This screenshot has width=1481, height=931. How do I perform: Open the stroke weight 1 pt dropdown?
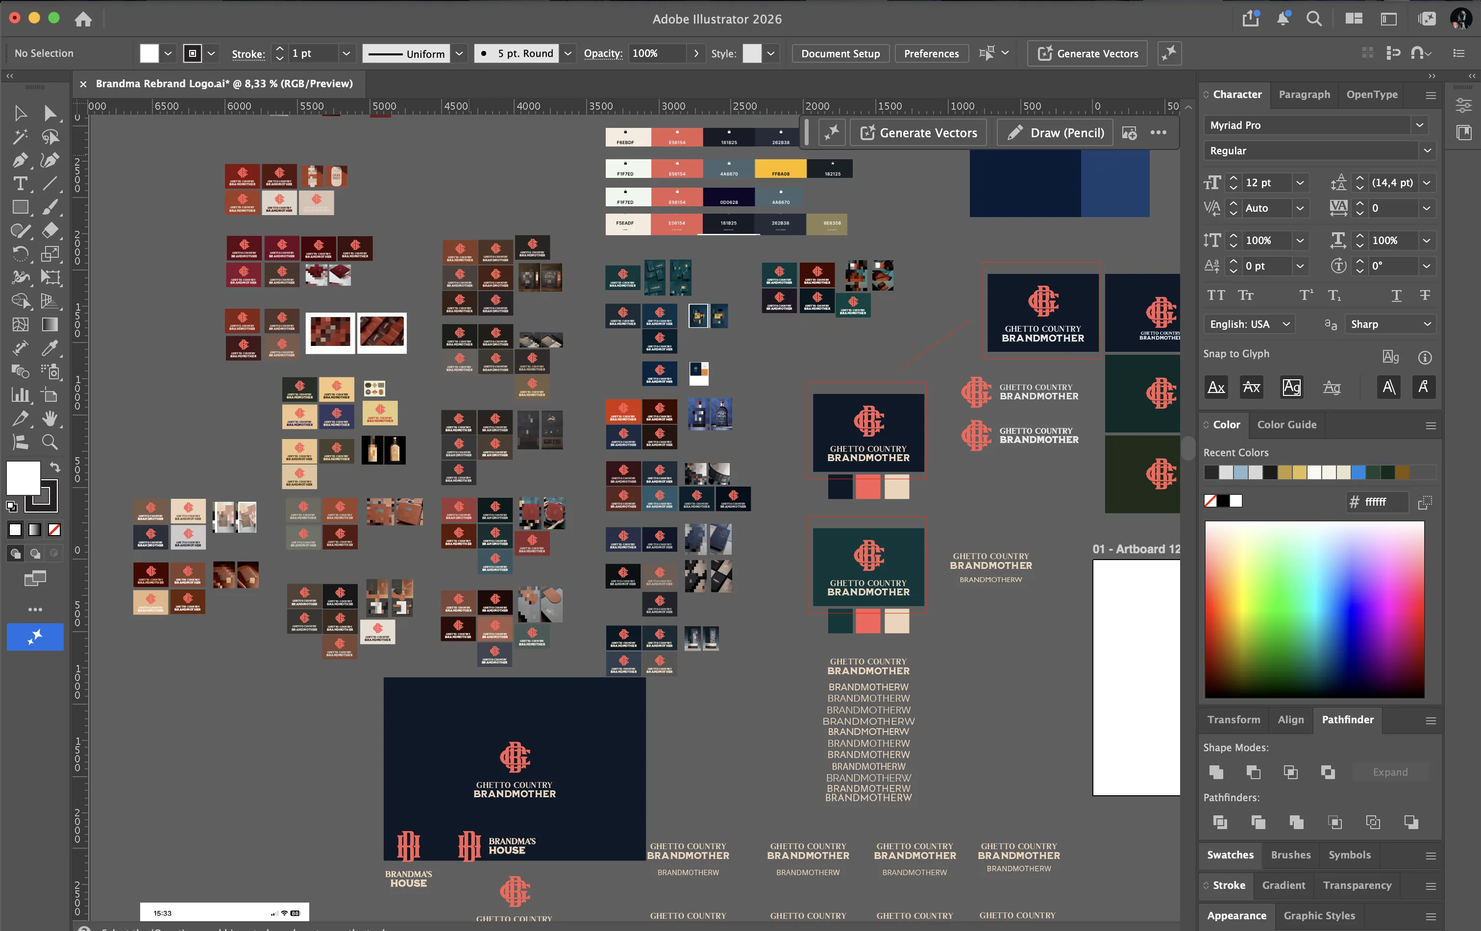click(346, 53)
